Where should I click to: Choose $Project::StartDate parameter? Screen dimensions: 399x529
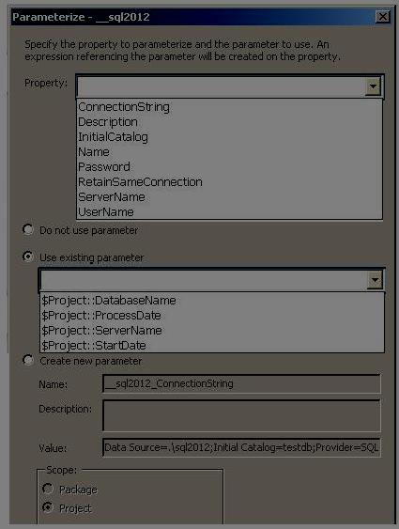[x=212, y=346]
